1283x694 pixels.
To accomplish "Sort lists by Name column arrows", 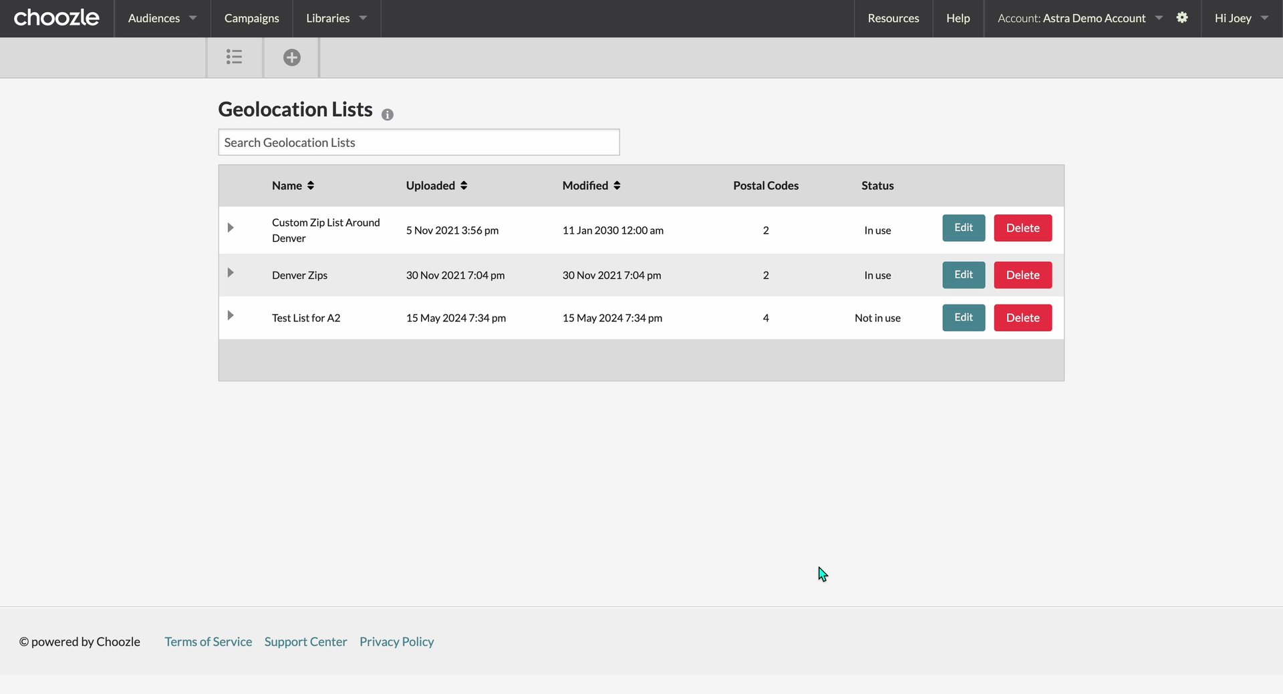I will (311, 186).
